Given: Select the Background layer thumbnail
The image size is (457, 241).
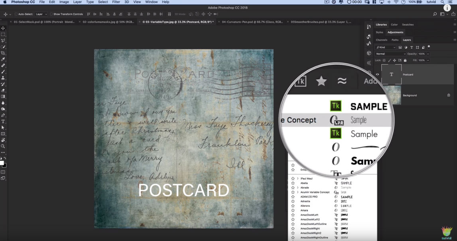Looking at the screenshot, I should (x=392, y=95).
